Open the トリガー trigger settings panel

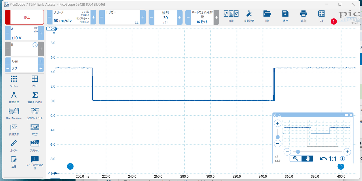click(122, 17)
